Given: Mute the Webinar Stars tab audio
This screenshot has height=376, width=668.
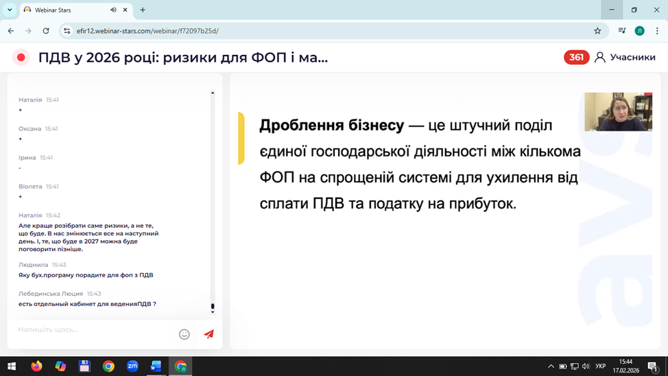Looking at the screenshot, I should click(x=113, y=10).
